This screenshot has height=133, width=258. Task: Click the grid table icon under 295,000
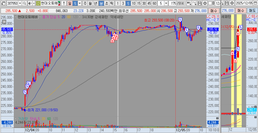tap(4, 22)
